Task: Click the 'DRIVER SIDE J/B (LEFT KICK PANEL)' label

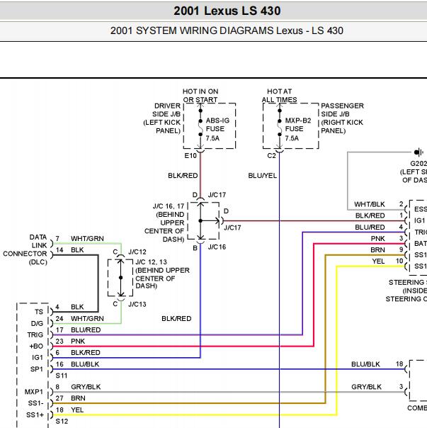Action: pos(162,118)
